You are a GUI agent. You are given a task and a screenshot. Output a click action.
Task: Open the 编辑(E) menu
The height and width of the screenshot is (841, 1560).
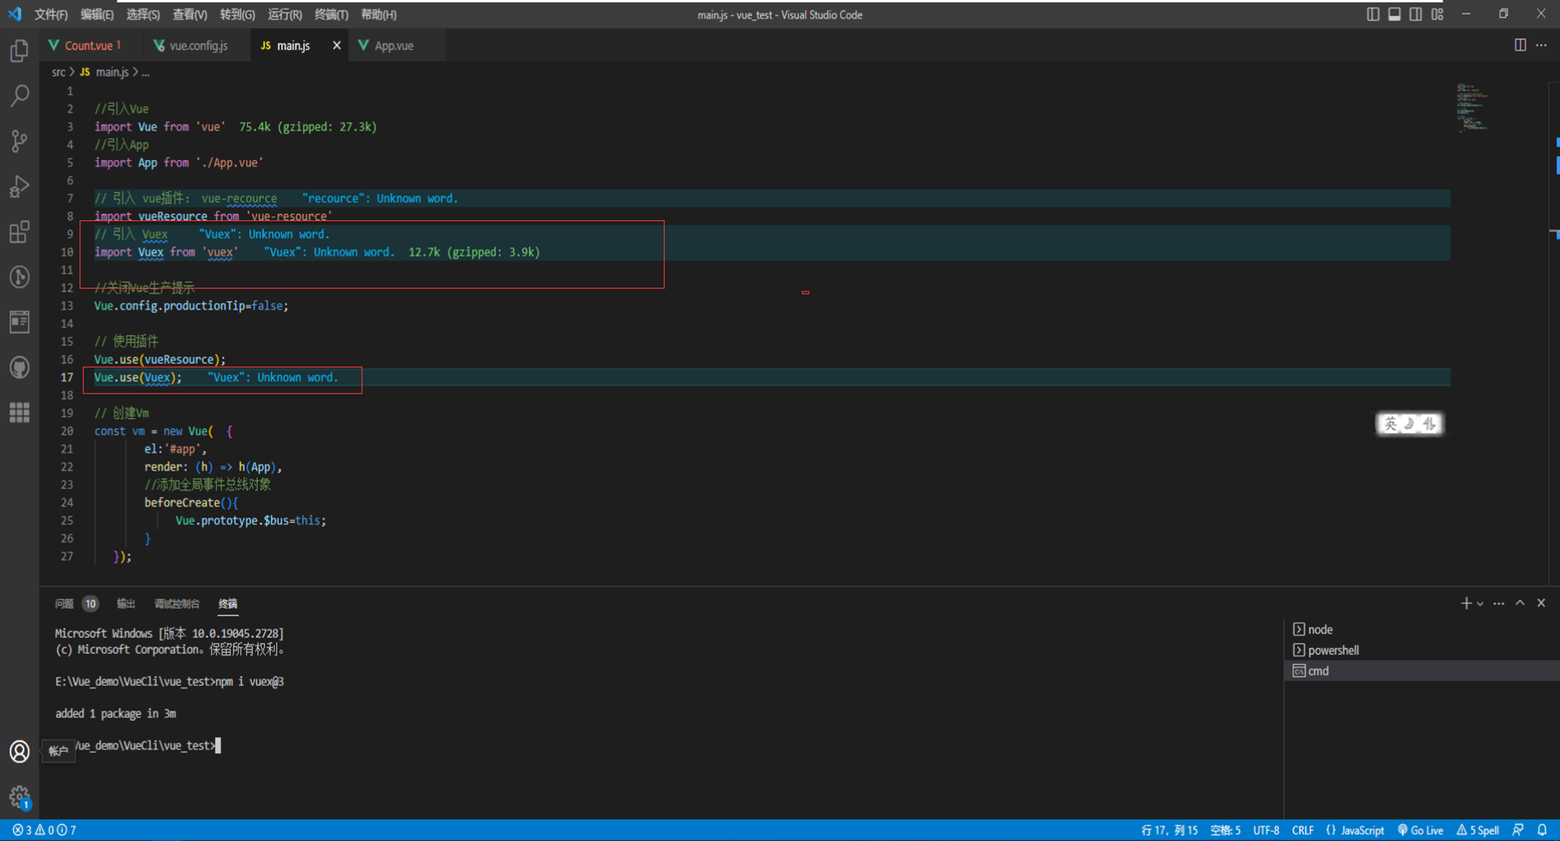97,15
